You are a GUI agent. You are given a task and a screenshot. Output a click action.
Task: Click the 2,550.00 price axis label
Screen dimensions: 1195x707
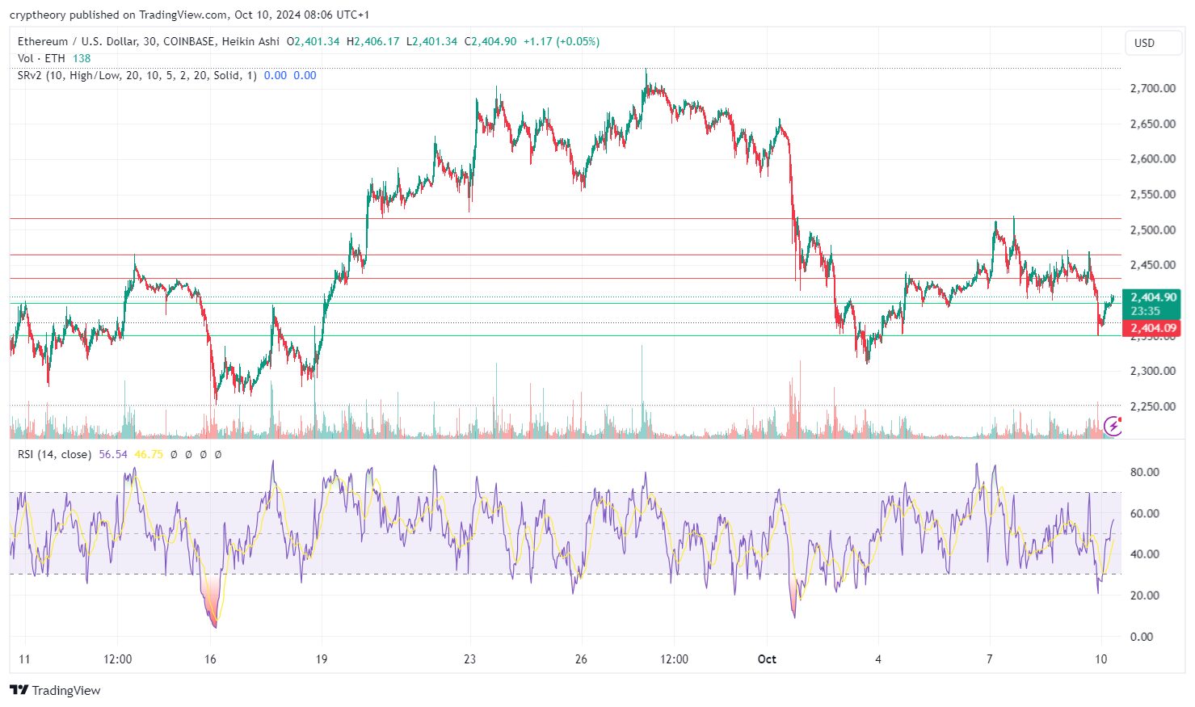pyautogui.click(x=1152, y=194)
